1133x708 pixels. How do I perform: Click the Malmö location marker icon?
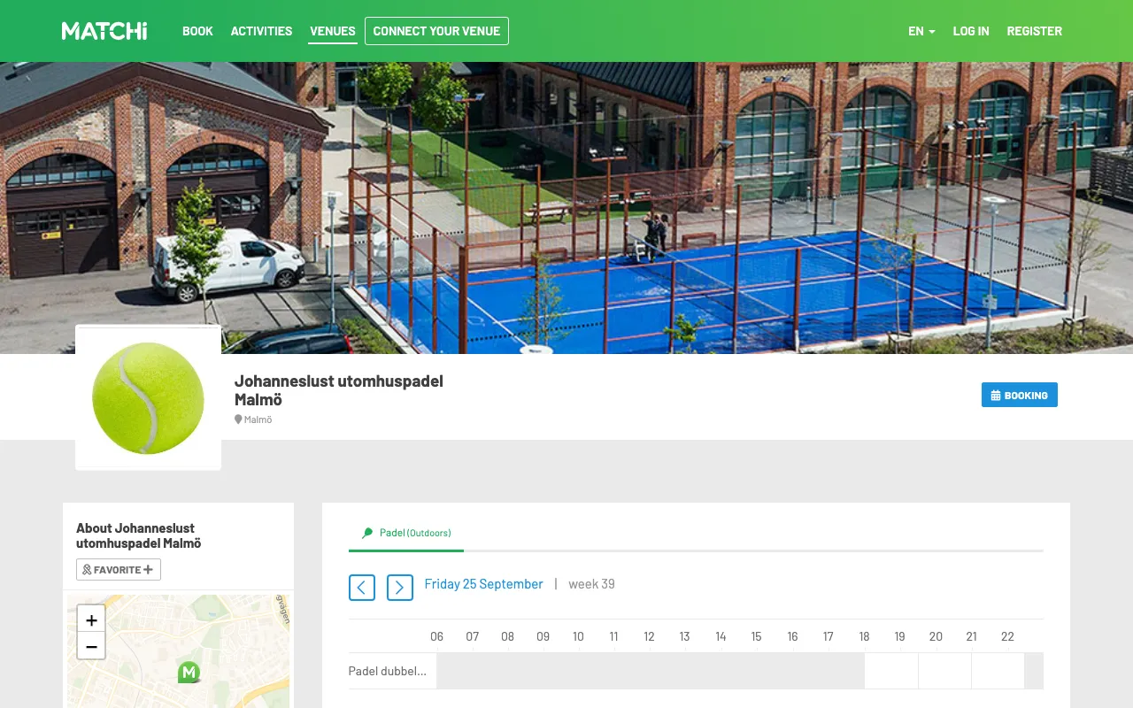238,419
